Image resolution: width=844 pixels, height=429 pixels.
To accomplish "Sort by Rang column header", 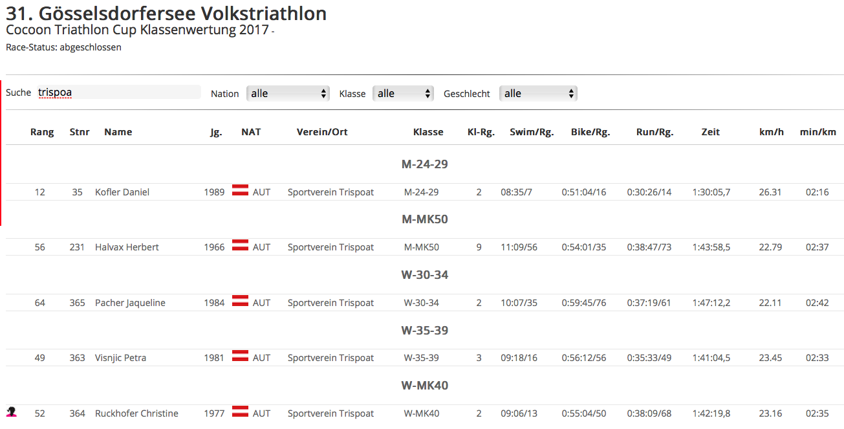I will click(42, 132).
